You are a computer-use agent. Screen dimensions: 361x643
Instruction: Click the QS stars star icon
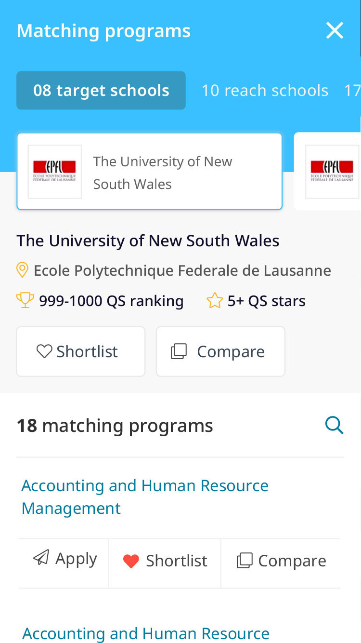[x=215, y=301]
